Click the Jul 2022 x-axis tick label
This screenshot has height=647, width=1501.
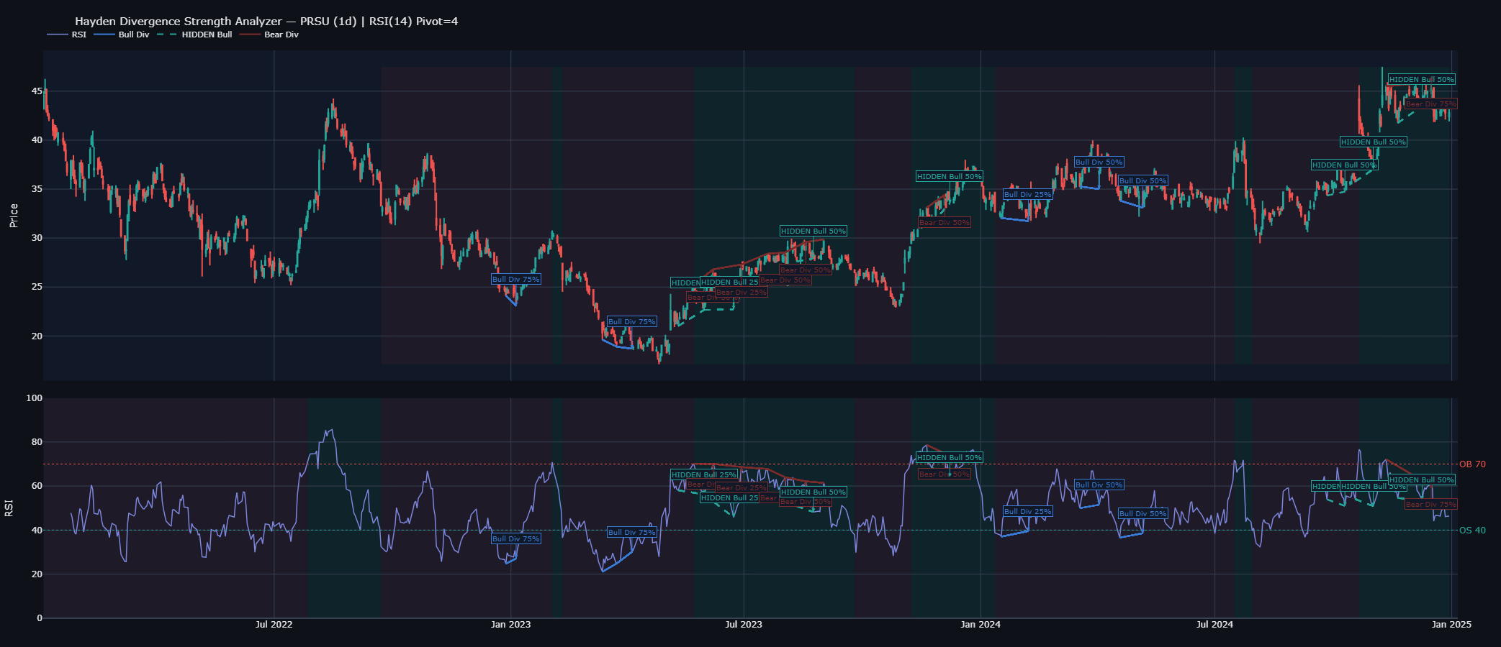(x=274, y=624)
